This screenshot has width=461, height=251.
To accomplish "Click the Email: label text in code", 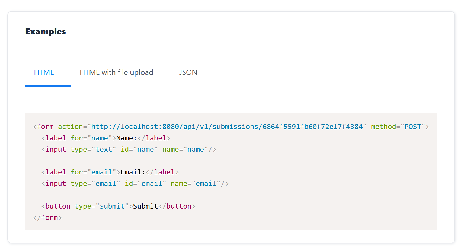I will [132, 172].
